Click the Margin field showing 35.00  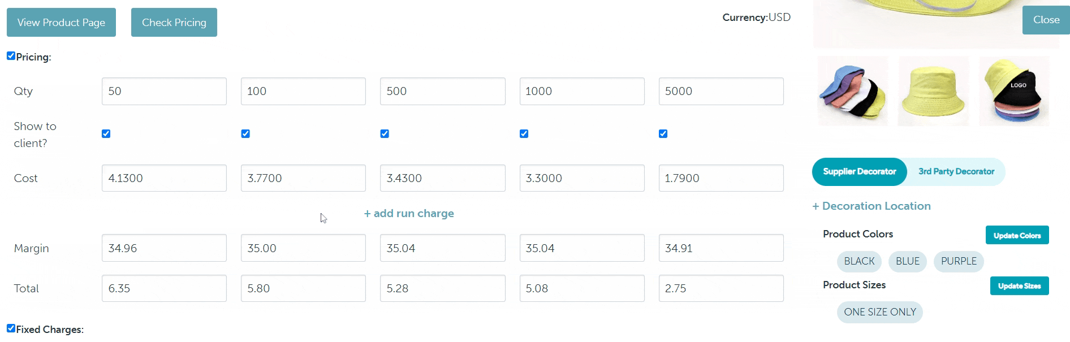(303, 248)
